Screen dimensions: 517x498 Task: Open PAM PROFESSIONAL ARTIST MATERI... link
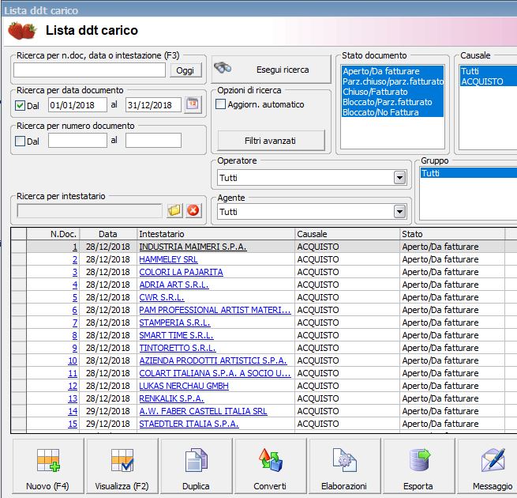(x=215, y=310)
